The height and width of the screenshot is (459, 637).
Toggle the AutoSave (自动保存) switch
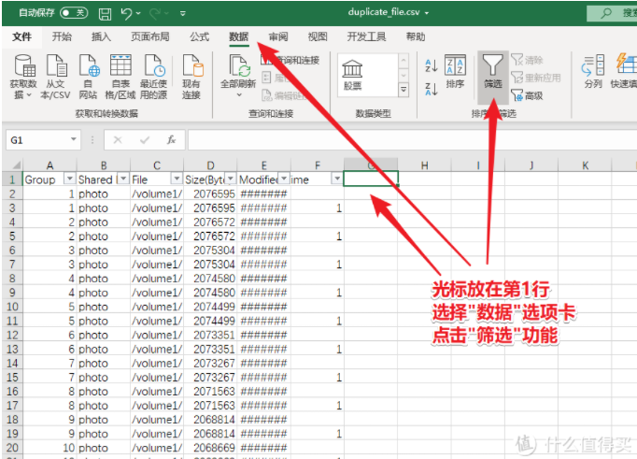(73, 14)
